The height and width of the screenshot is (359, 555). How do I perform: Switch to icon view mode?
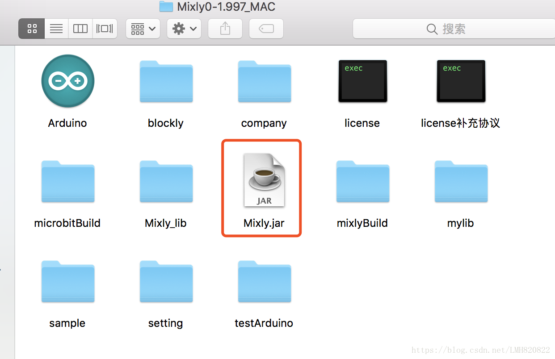click(x=31, y=29)
